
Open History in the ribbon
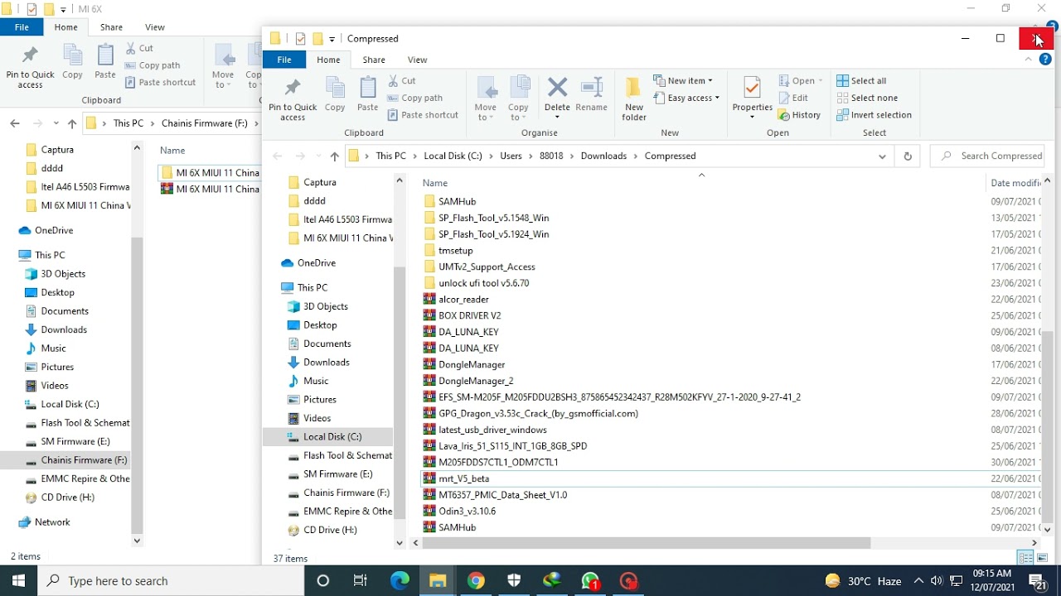click(799, 115)
